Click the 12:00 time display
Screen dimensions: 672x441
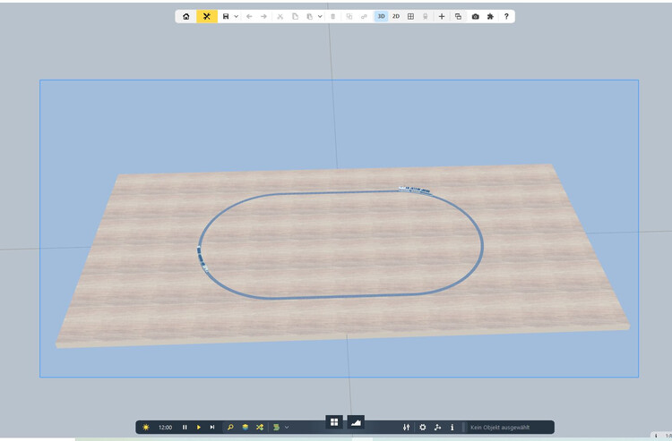tap(165, 428)
